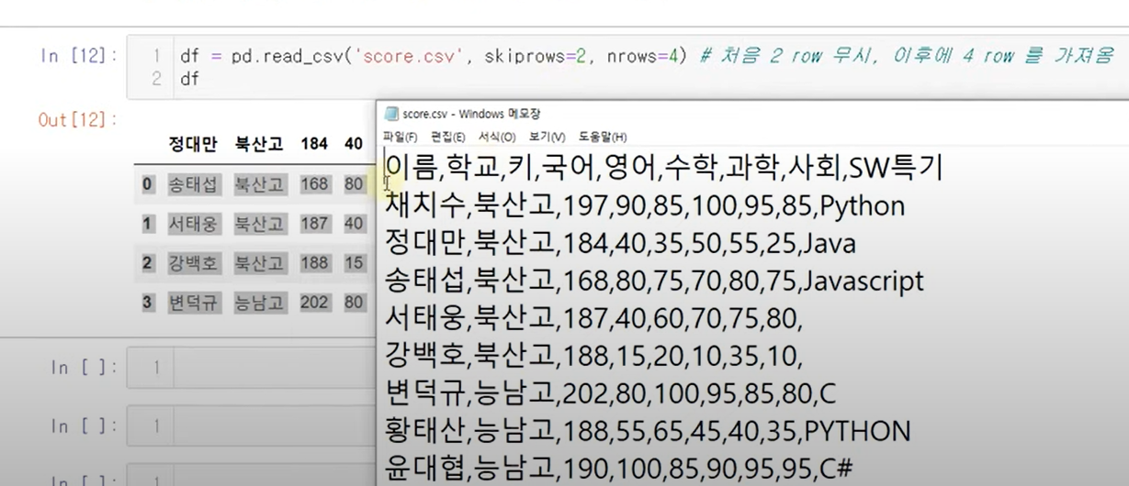
Task: Click row index 0 of the output table
Action: point(147,184)
